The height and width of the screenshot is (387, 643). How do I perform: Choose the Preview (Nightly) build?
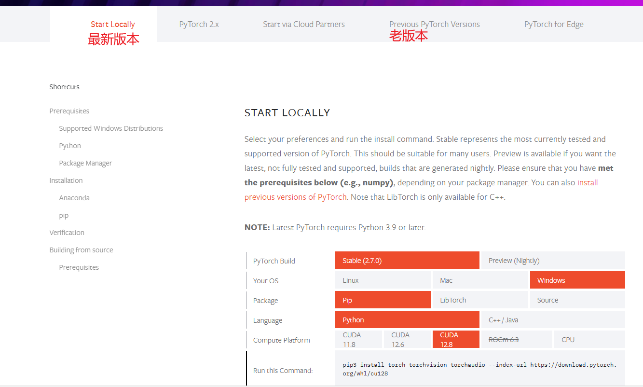tap(553, 260)
